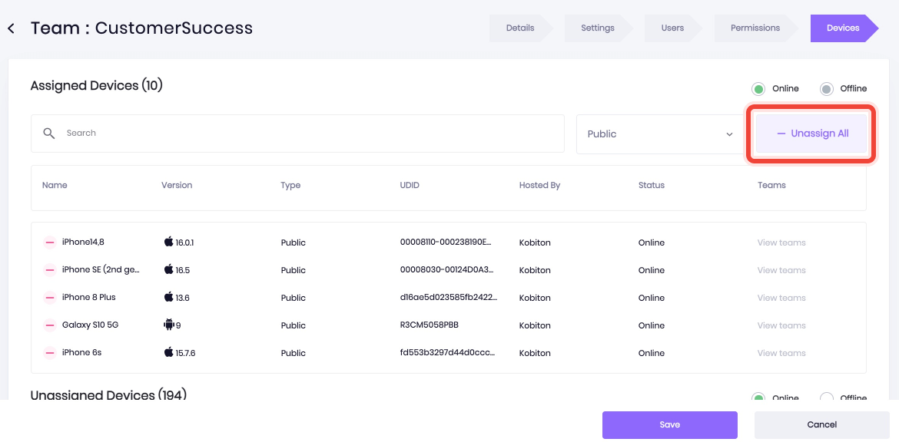The image size is (899, 442).
Task: Click the search magnifier icon
Action: (49, 134)
